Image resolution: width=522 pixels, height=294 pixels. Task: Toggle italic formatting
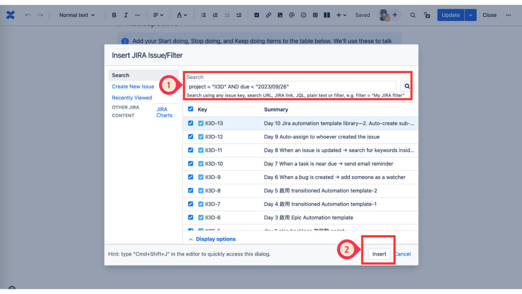pyautogui.click(x=125, y=15)
